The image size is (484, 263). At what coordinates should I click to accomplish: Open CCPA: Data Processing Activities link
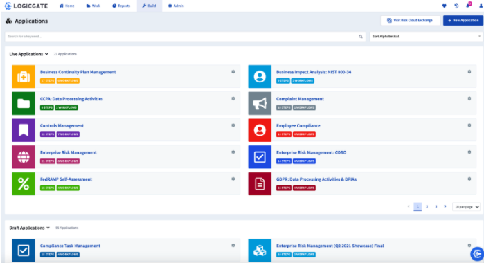coord(71,99)
